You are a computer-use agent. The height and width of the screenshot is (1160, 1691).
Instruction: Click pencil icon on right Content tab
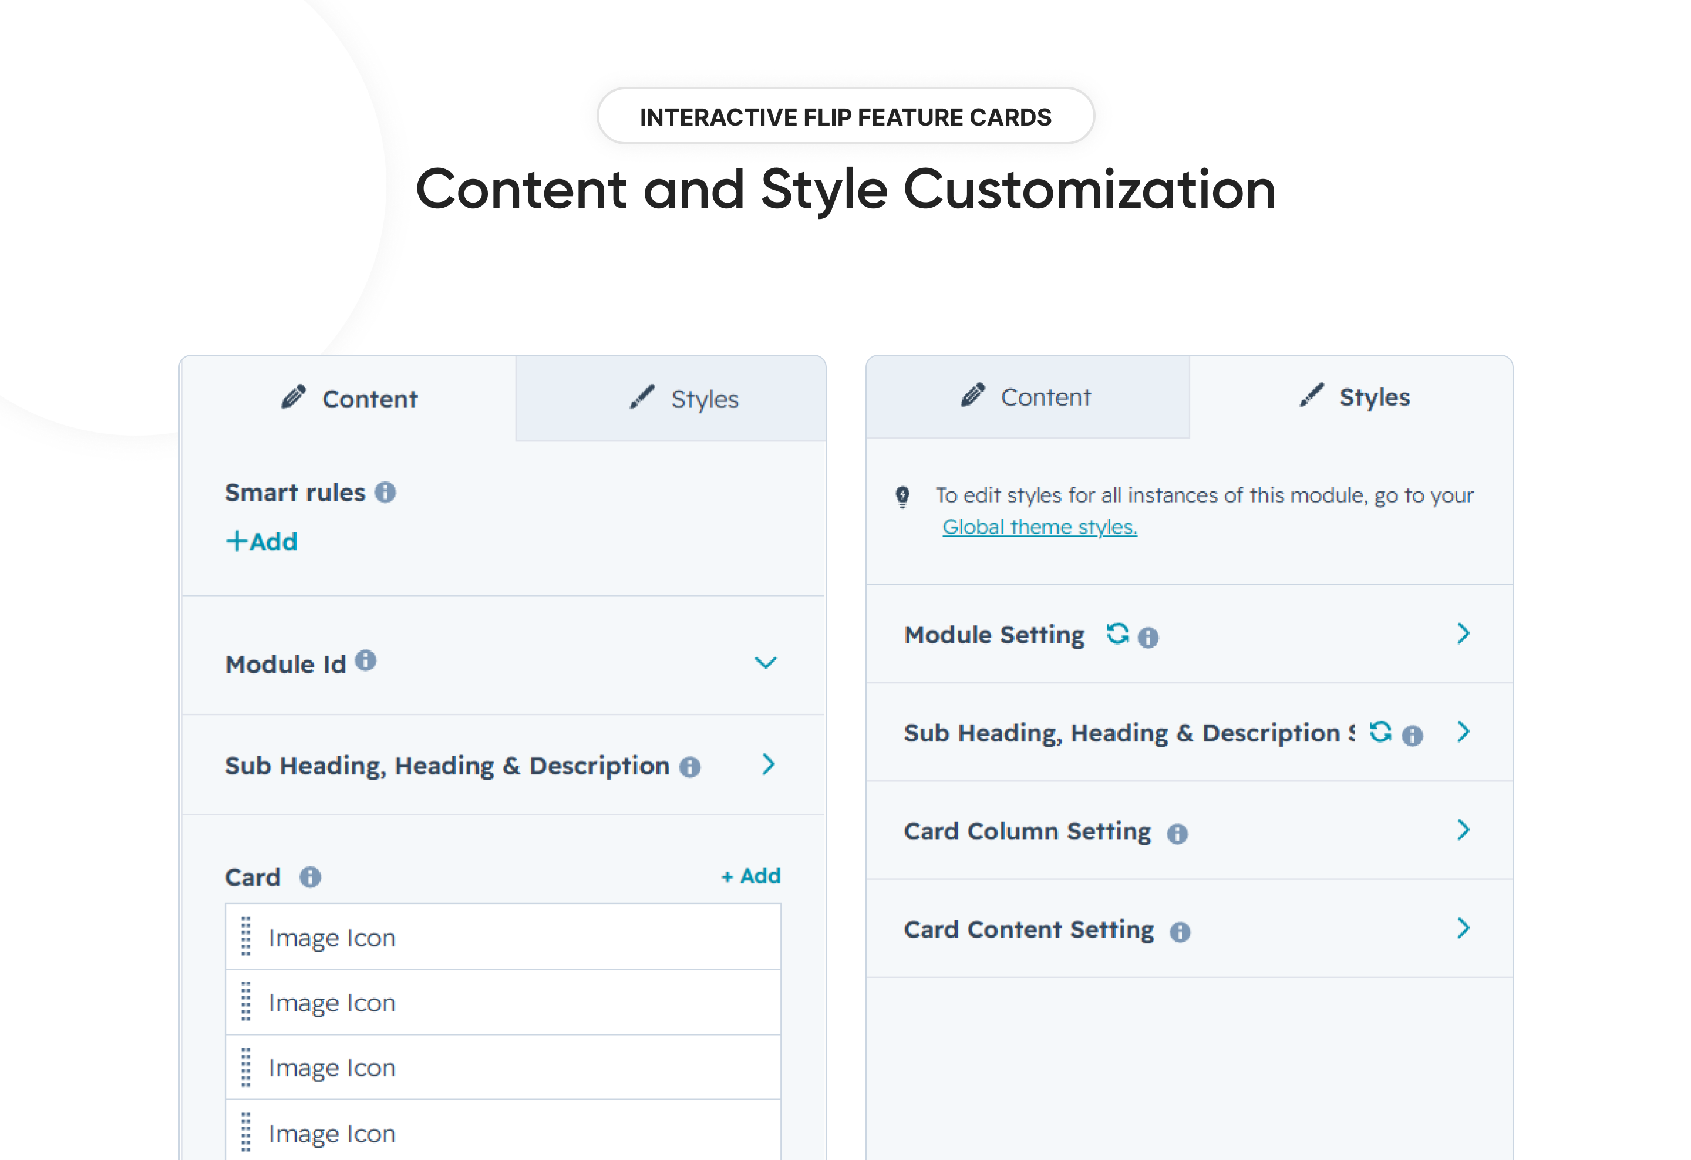972,395
